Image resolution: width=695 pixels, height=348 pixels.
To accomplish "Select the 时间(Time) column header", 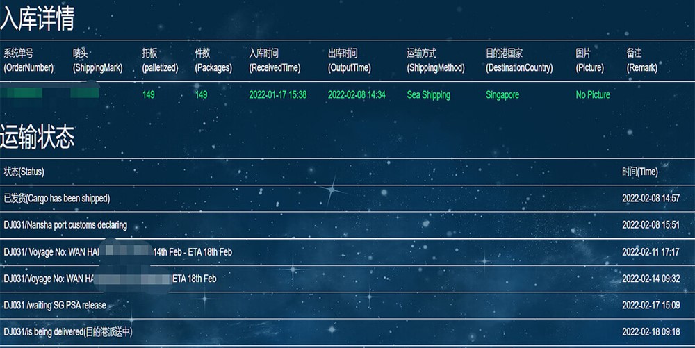I will 639,172.
